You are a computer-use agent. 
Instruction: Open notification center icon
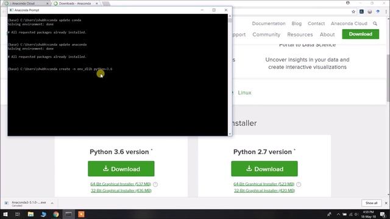click(x=383, y=214)
